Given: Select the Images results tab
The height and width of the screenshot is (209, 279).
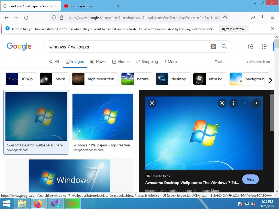Looking at the screenshot, I should pyautogui.click(x=75, y=62).
